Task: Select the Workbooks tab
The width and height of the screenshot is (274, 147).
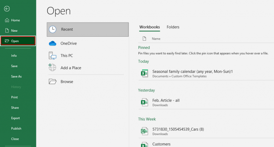Action: click(x=149, y=27)
